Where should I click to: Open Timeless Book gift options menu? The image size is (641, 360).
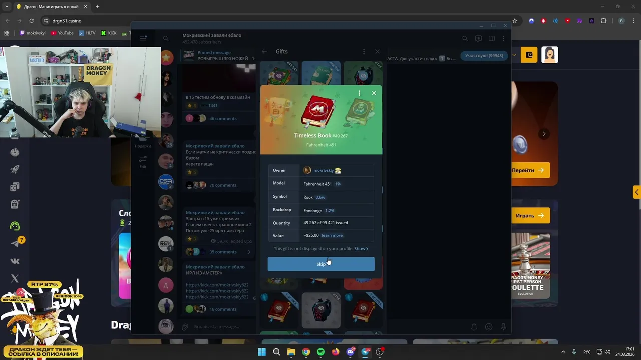pos(359,93)
